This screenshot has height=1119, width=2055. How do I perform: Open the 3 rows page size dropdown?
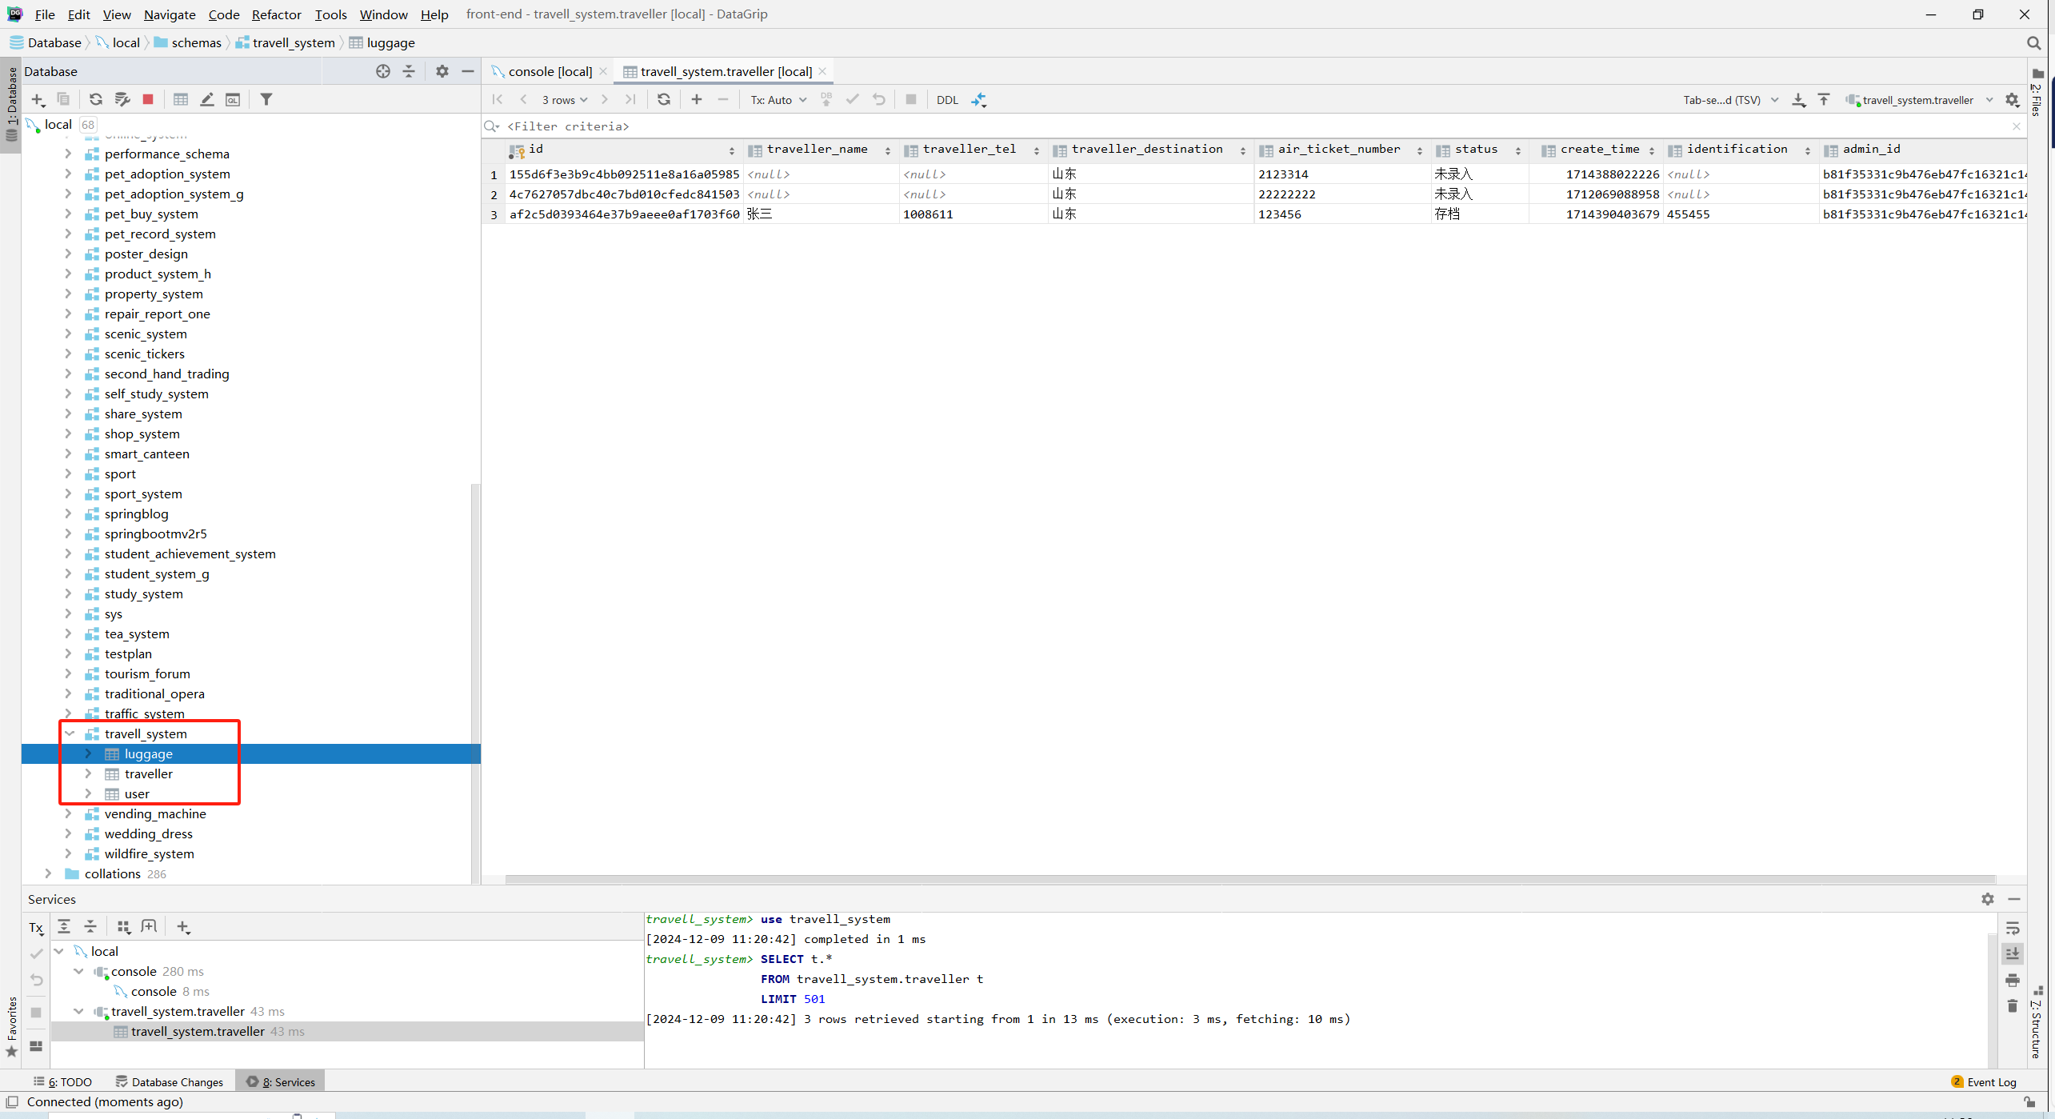[565, 100]
